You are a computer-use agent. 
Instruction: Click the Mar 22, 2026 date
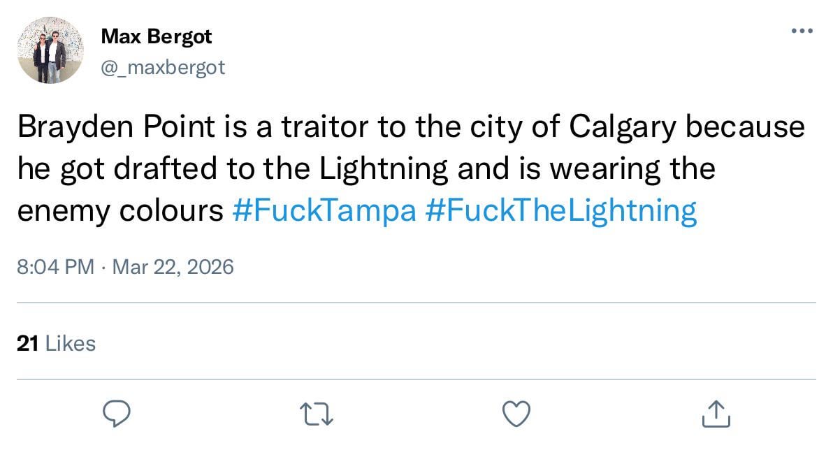(172, 266)
